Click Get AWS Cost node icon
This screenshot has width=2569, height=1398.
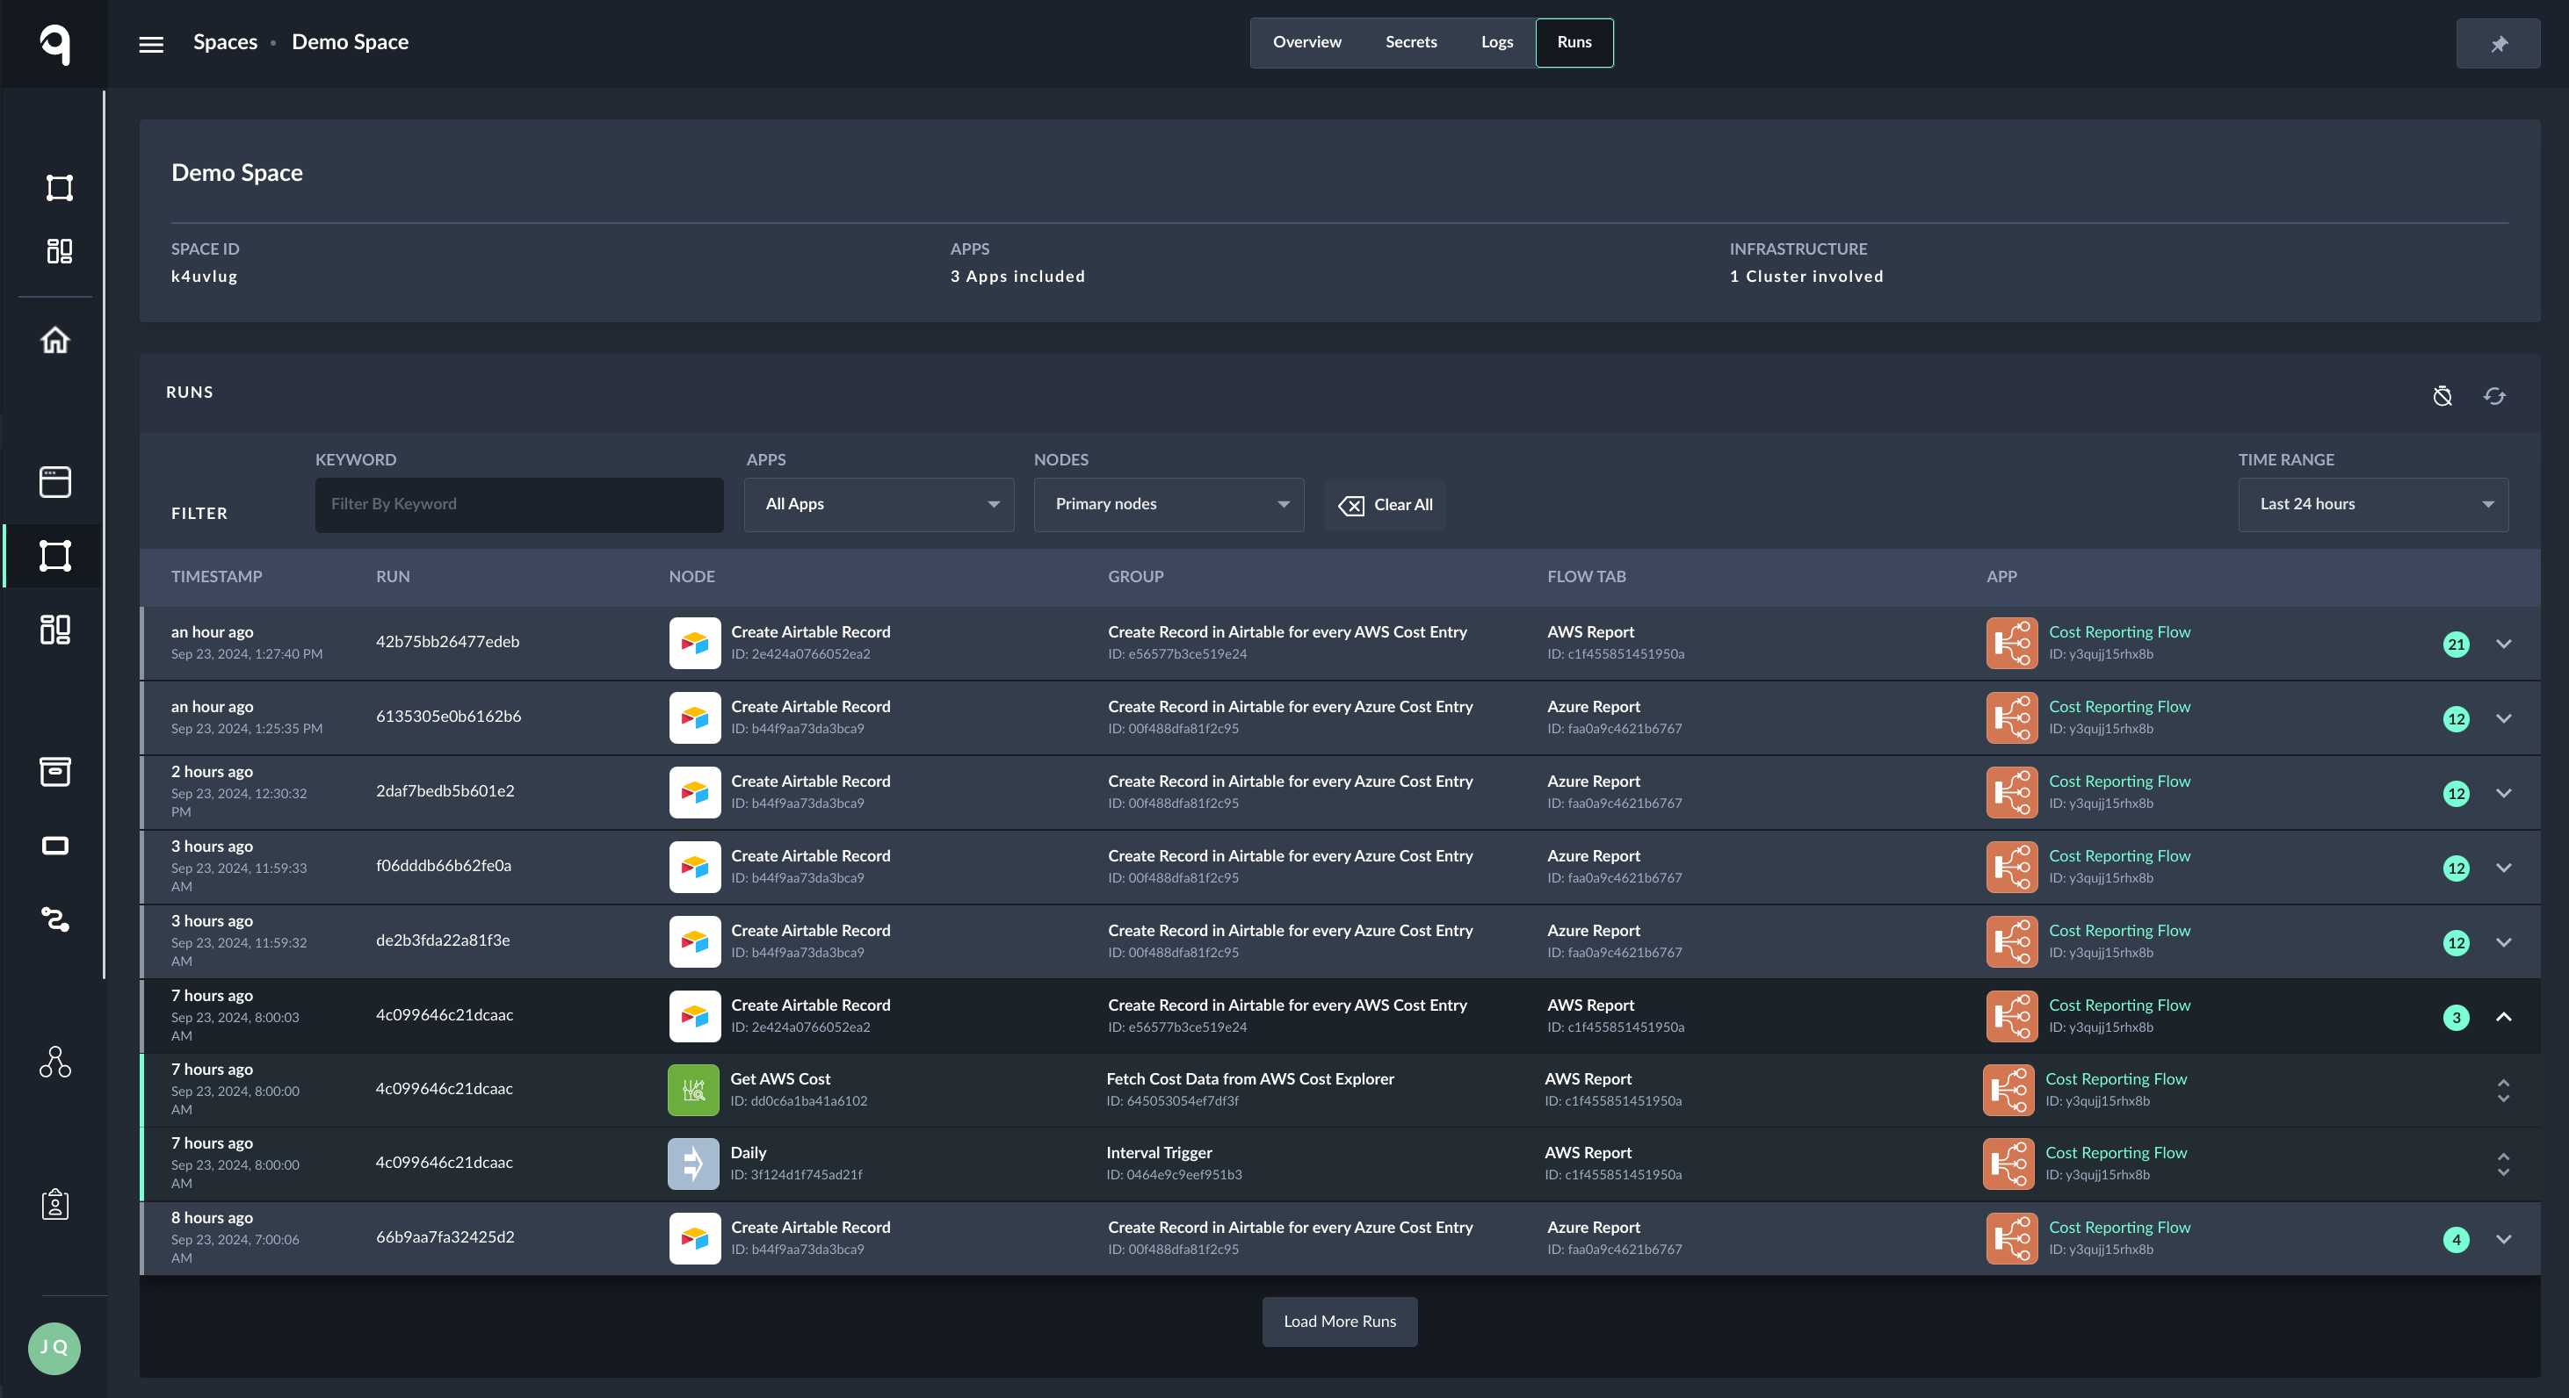point(693,1089)
